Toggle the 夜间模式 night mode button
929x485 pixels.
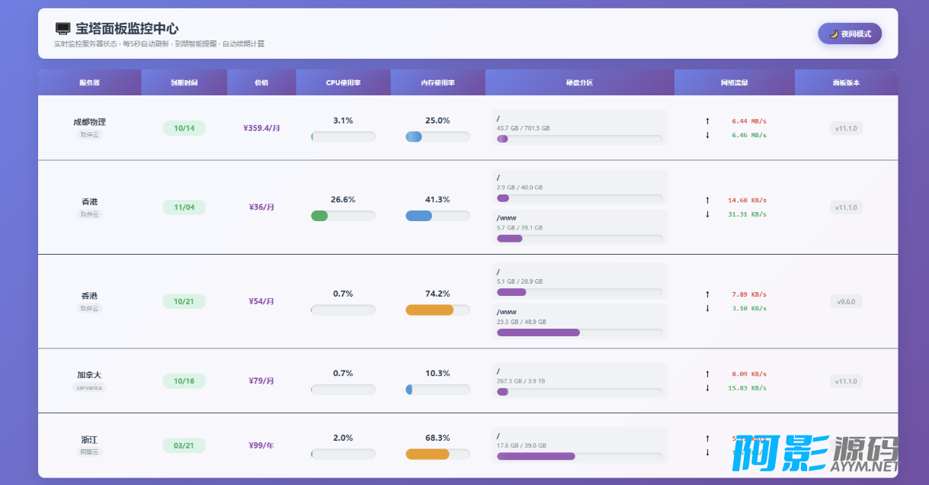coord(849,34)
